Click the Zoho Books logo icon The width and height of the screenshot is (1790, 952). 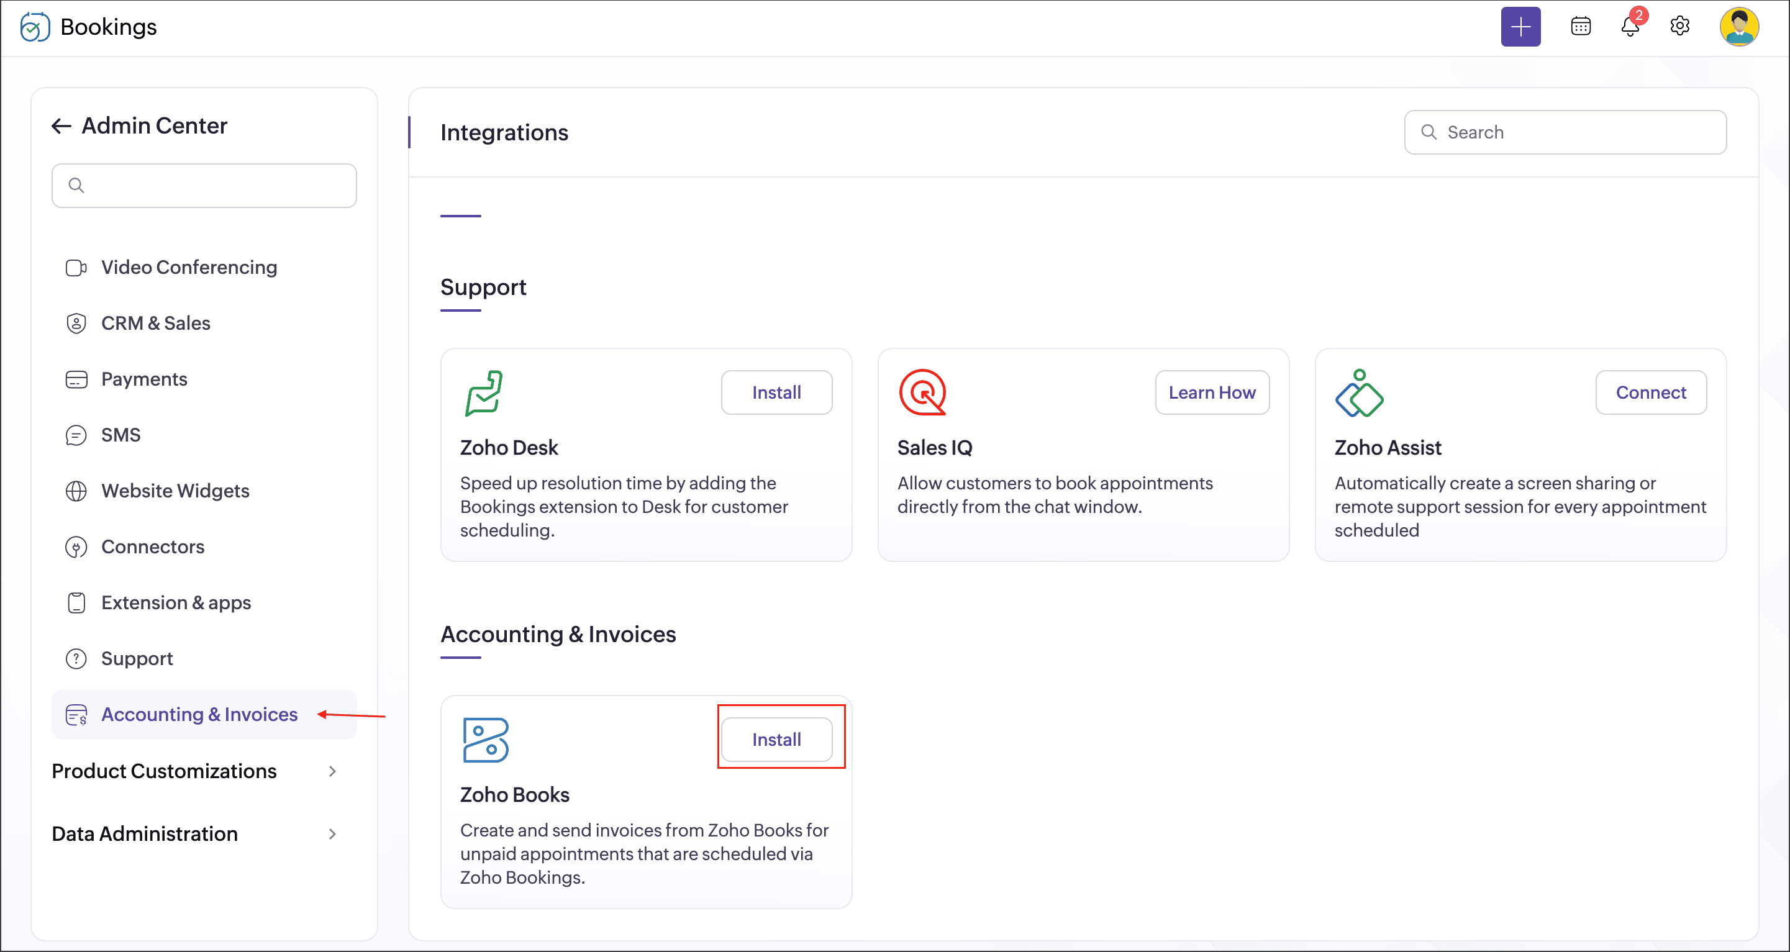coord(485,740)
